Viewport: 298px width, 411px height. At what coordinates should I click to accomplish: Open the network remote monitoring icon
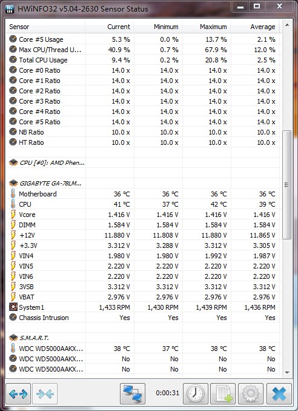tap(133, 393)
